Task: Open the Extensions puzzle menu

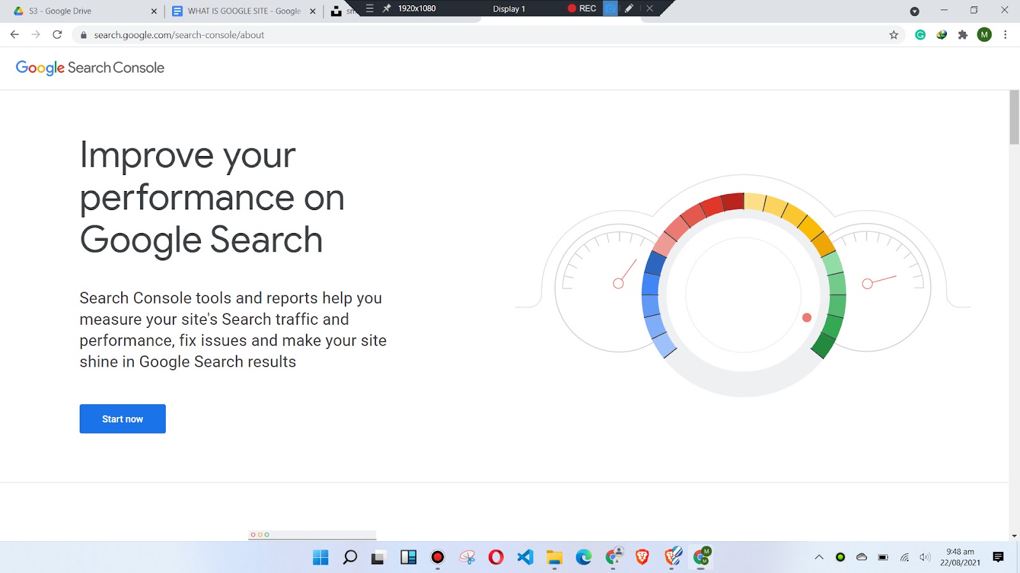Action: point(963,35)
